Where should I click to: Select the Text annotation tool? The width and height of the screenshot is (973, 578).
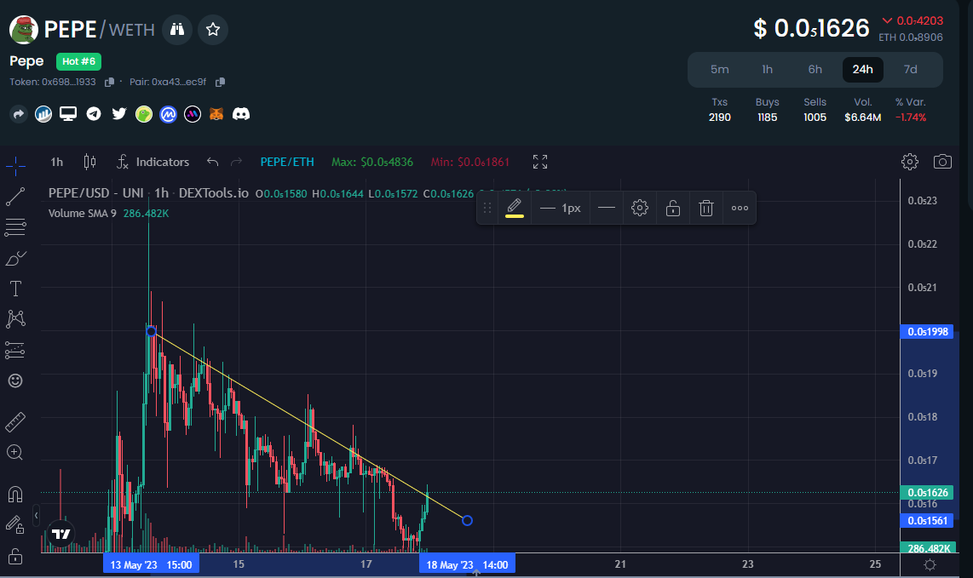(x=15, y=289)
